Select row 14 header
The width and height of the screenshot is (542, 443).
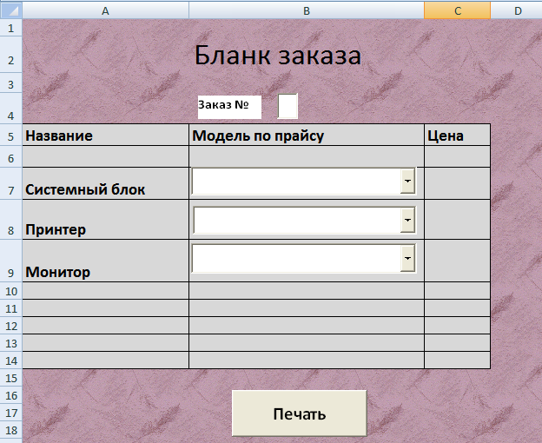[x=11, y=360]
